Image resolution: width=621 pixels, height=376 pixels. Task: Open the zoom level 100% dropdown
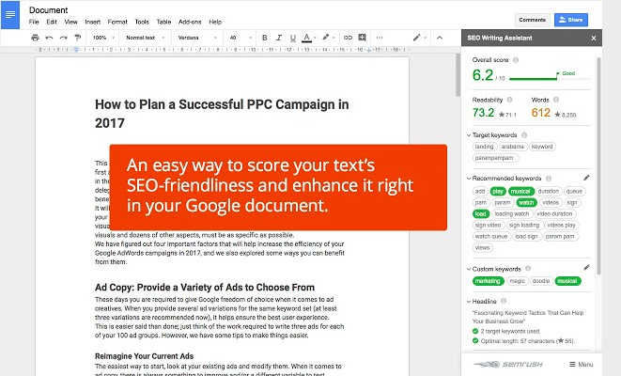103,38
